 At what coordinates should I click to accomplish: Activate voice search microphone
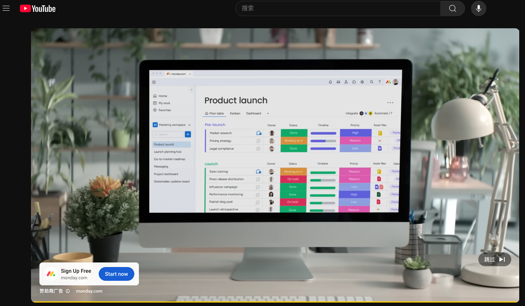pyautogui.click(x=478, y=8)
